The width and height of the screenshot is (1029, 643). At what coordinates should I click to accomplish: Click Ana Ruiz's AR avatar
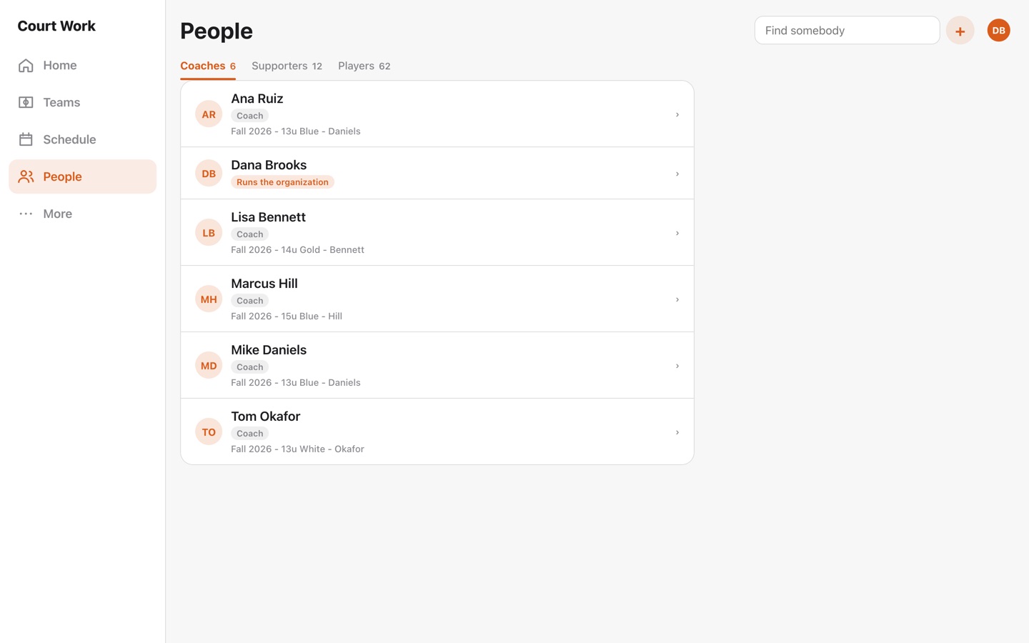pos(209,114)
